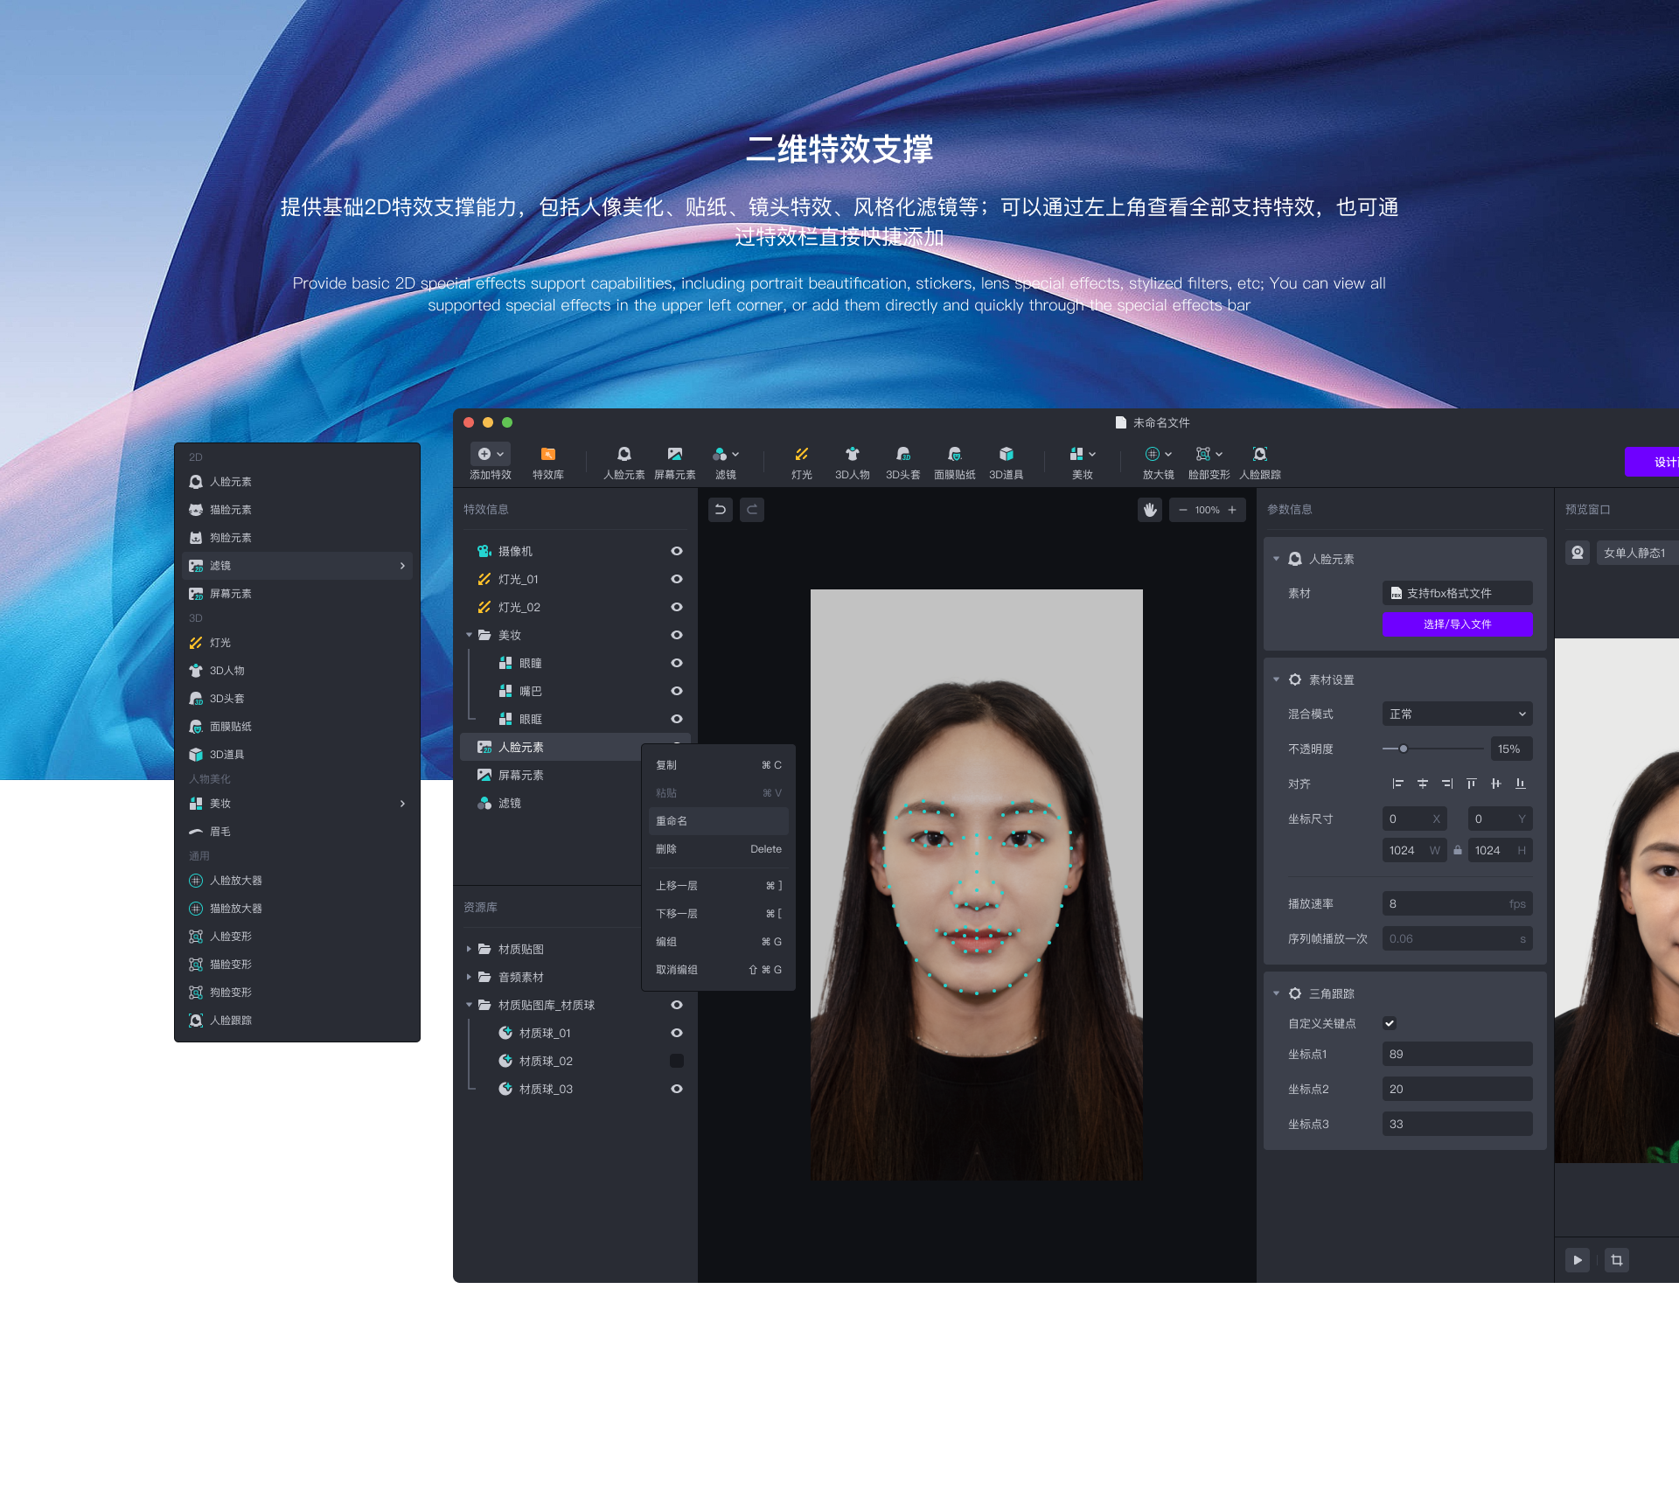Click the 坐标点1 value input field
Image resolution: width=1679 pixels, height=1512 pixels.
pyautogui.click(x=1456, y=1054)
